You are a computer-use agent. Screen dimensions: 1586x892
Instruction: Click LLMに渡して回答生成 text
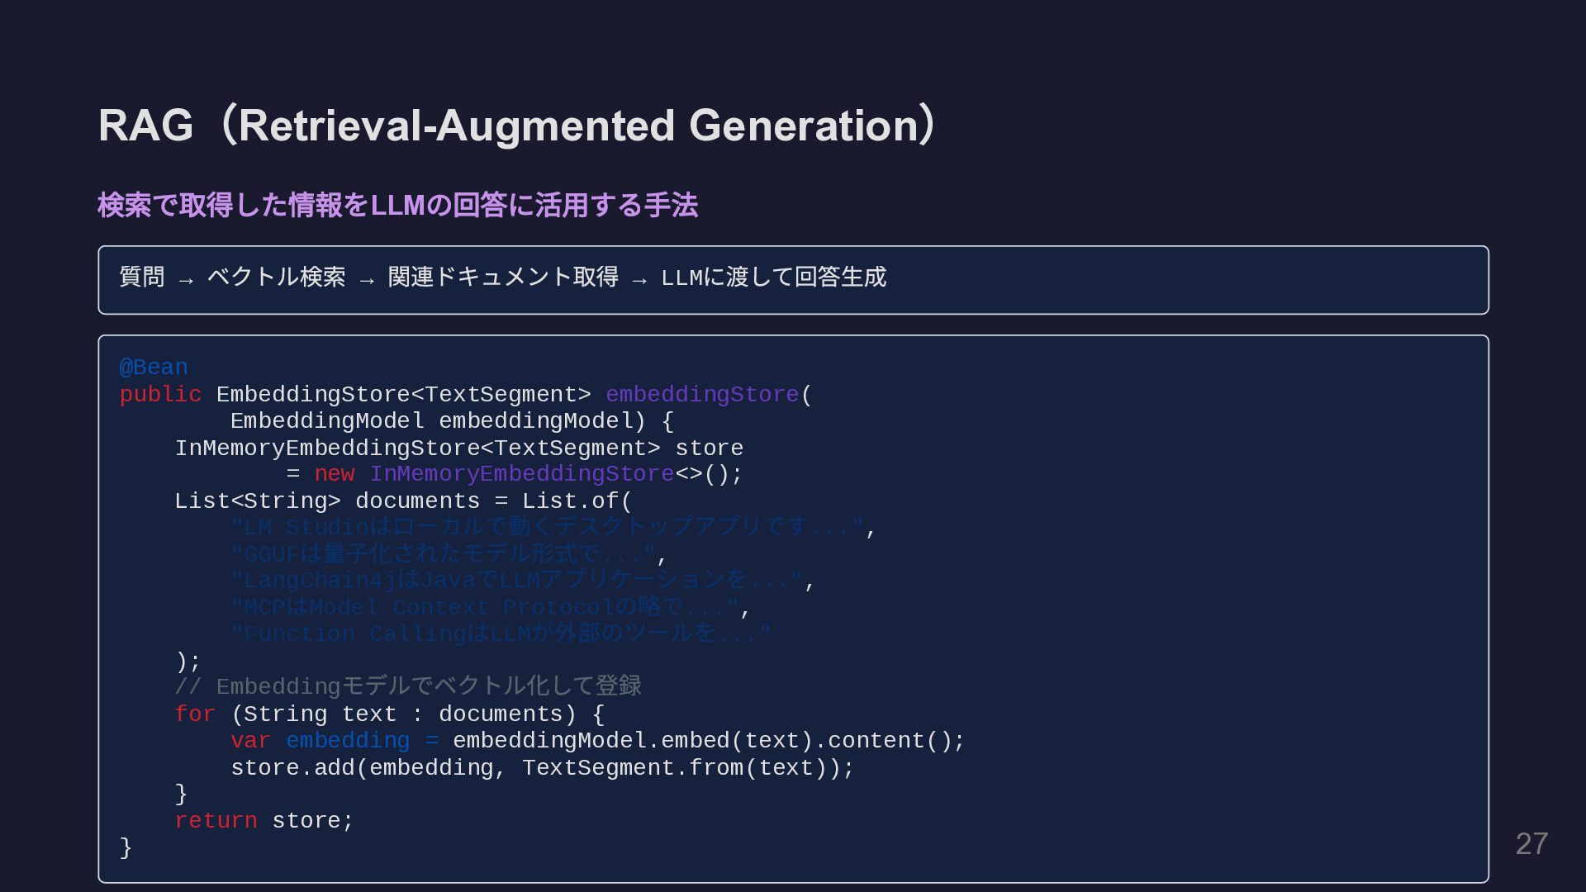(773, 278)
